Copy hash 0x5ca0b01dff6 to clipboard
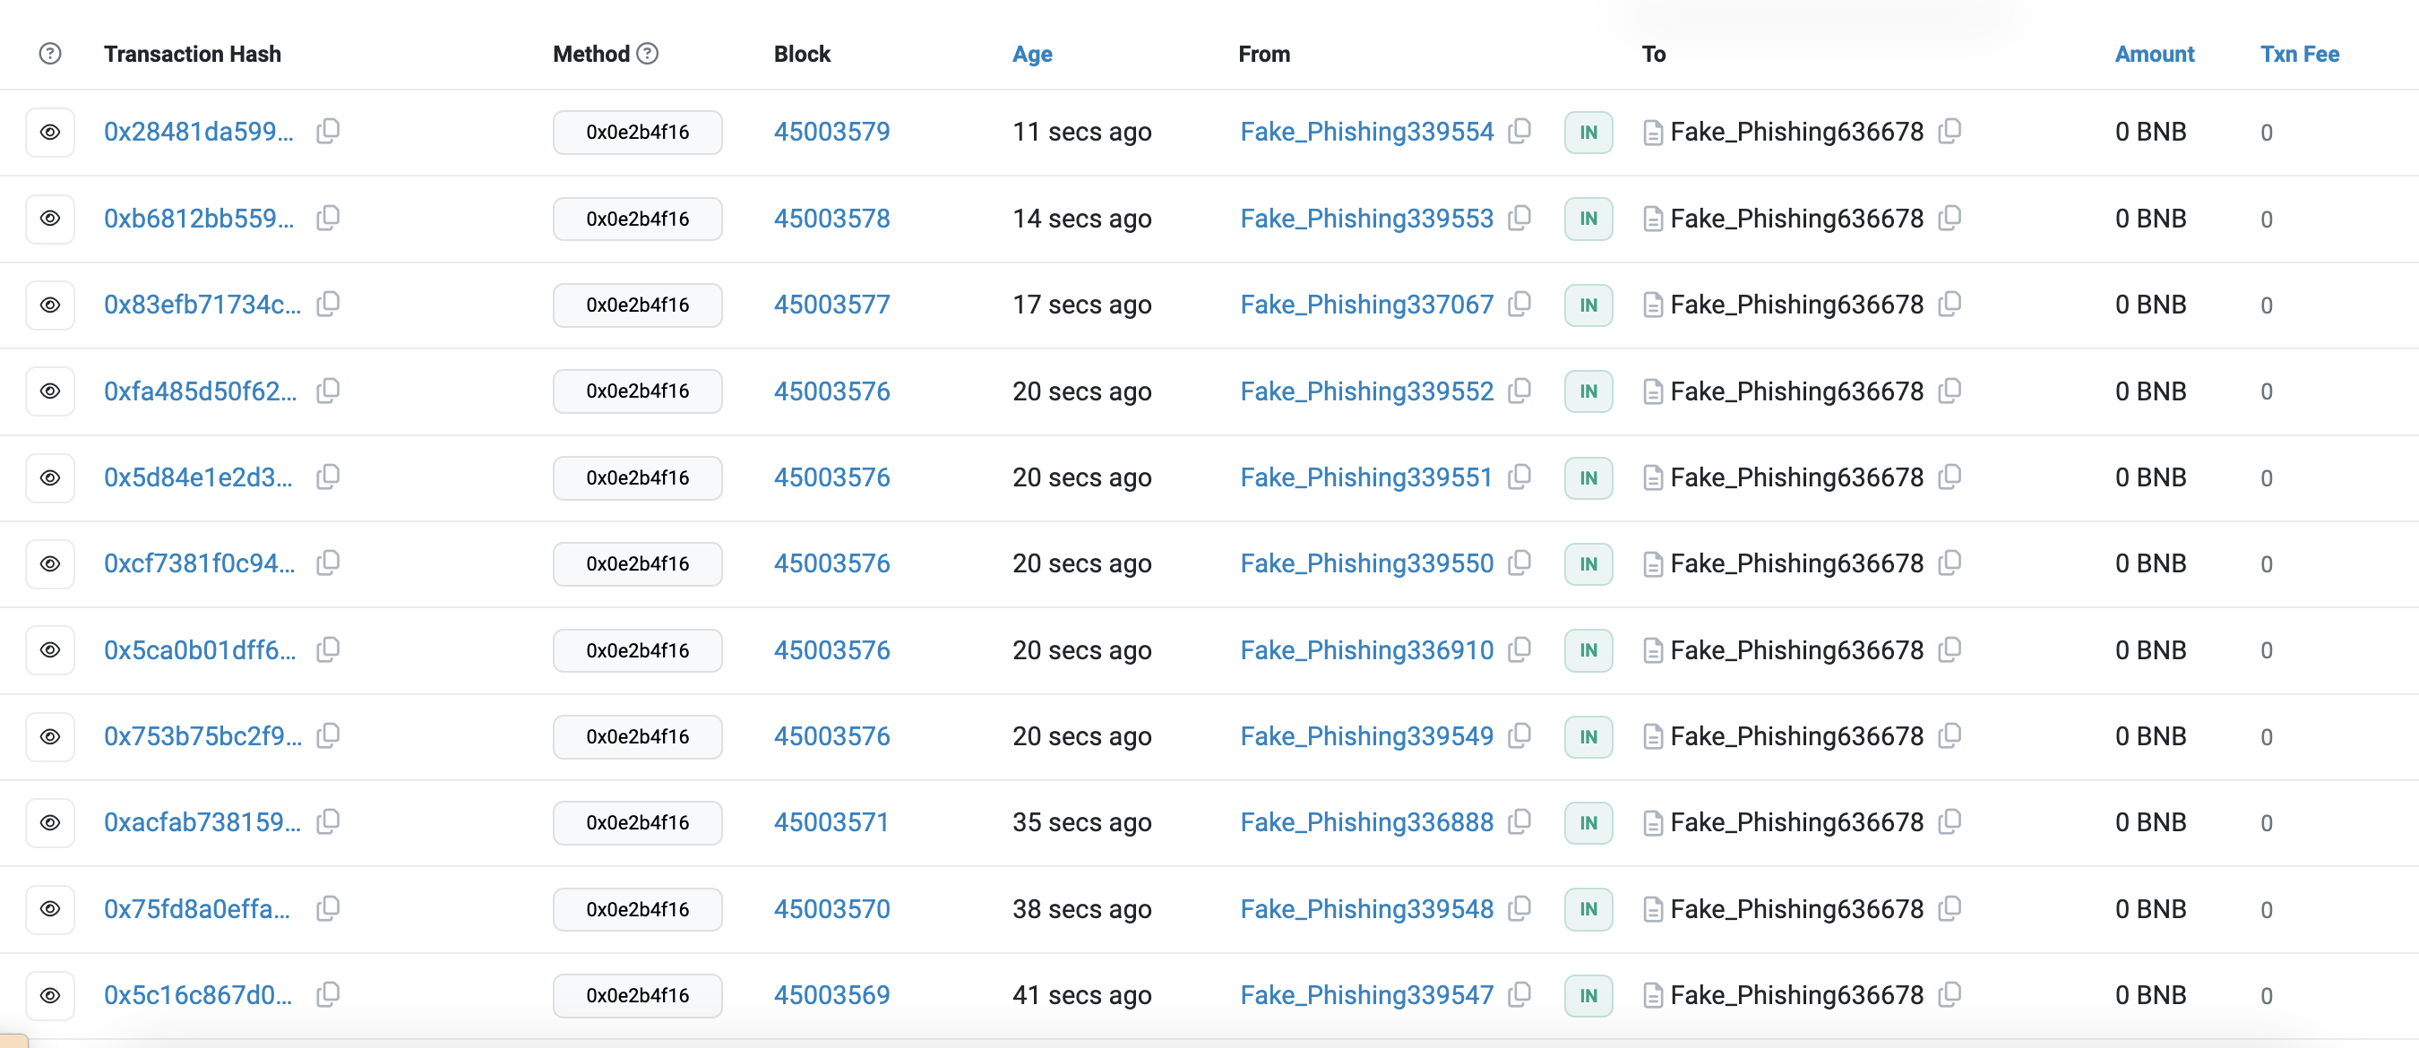Image resolution: width=2419 pixels, height=1048 pixels. tap(328, 649)
